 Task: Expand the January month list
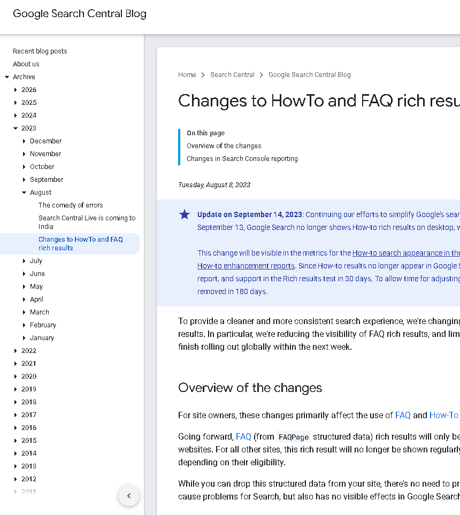coord(24,337)
